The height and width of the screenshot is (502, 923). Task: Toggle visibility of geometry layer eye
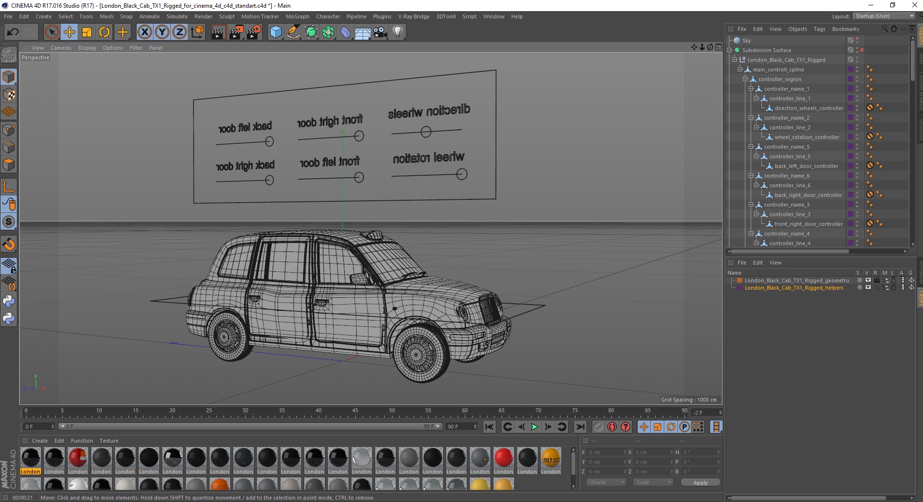pos(868,280)
